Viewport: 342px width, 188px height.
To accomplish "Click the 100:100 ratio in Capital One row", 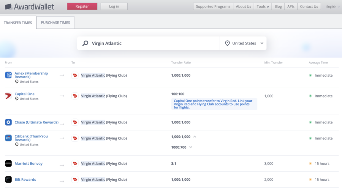I will (178, 94).
